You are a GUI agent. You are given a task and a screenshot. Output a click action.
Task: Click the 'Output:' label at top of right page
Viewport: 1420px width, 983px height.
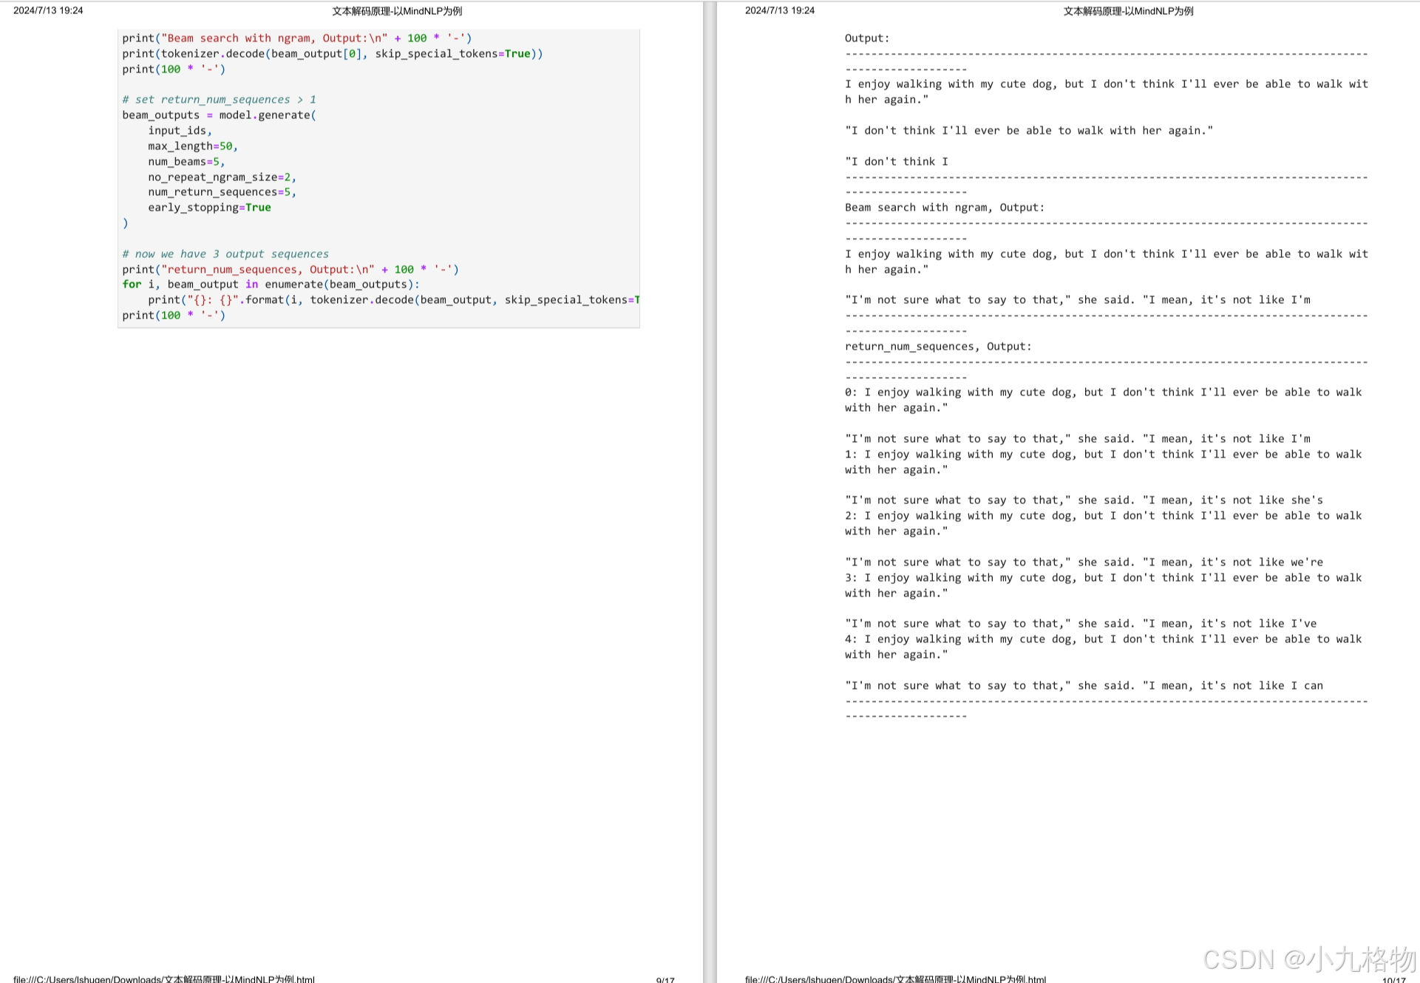[867, 38]
